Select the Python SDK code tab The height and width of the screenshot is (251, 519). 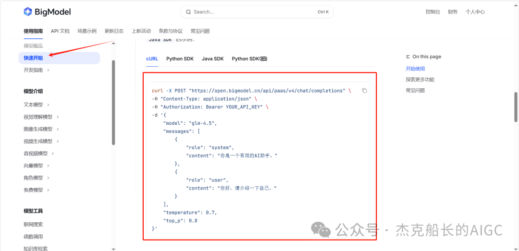[180, 59]
